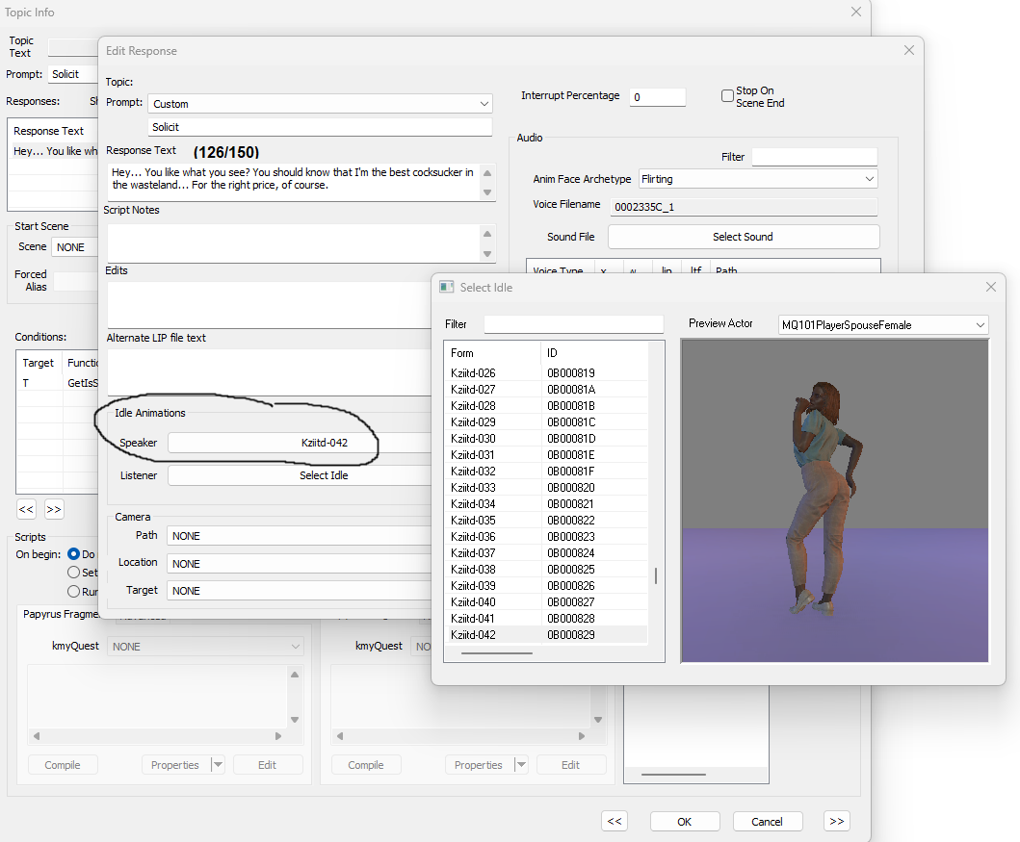1020x842 pixels.
Task: Click the Select Idle window title icon
Action: click(446, 286)
